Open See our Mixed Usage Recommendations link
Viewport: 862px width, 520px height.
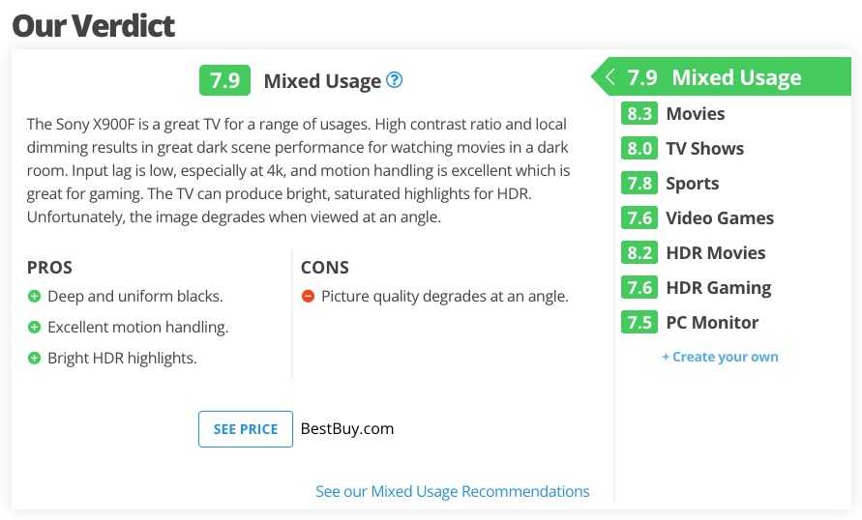click(453, 491)
